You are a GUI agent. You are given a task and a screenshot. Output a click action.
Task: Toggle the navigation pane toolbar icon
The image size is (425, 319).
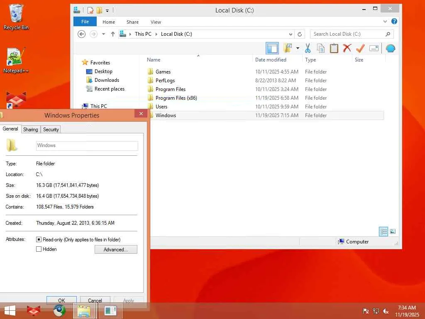pos(272,49)
